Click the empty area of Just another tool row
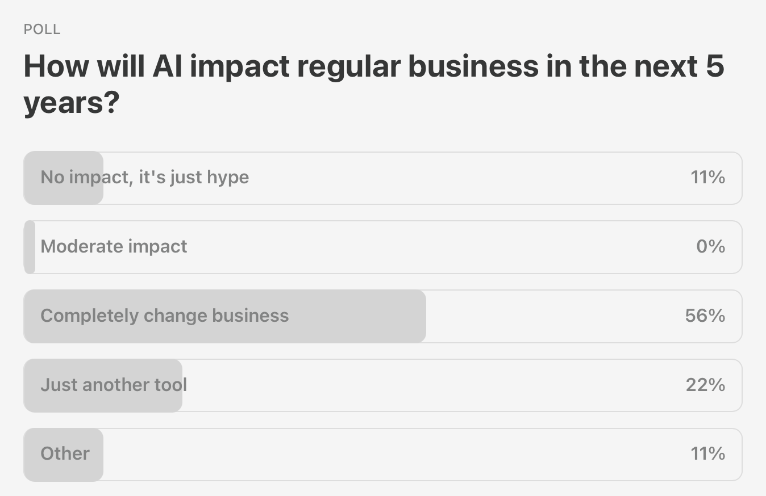The width and height of the screenshot is (766, 496). (x=432, y=385)
